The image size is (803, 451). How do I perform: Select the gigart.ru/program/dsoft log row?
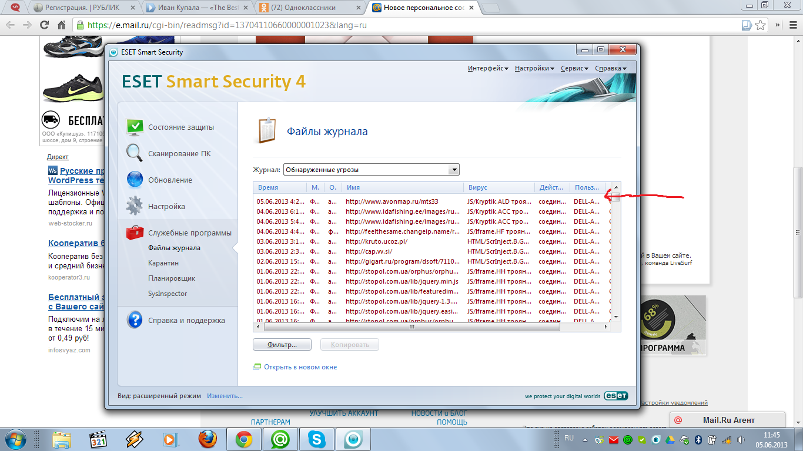432,261
